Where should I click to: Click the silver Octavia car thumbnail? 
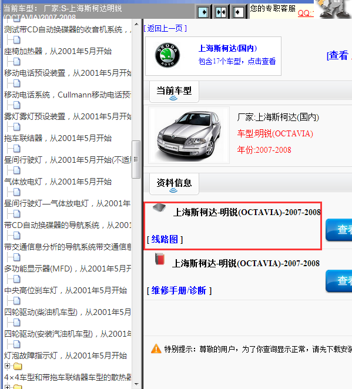pyautogui.click(x=189, y=135)
